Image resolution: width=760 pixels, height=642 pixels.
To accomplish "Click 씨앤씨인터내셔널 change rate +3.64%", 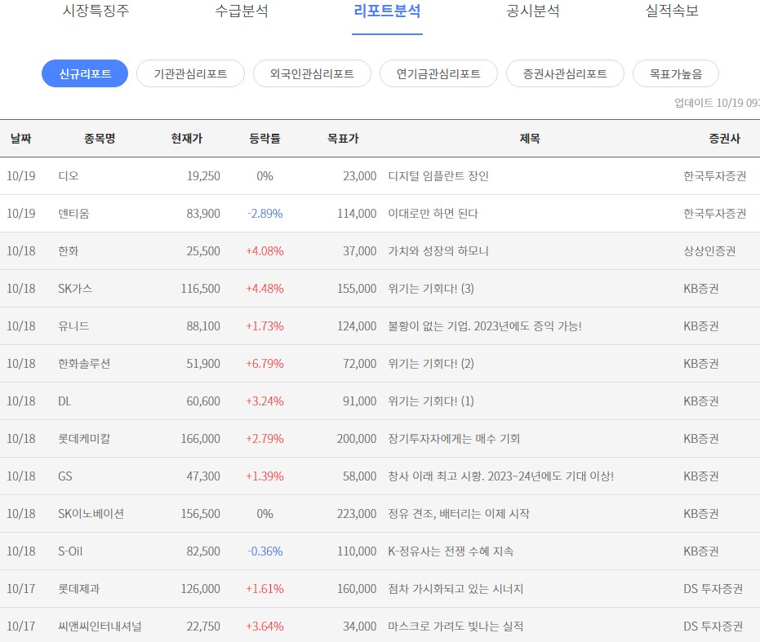I will pos(264,627).
